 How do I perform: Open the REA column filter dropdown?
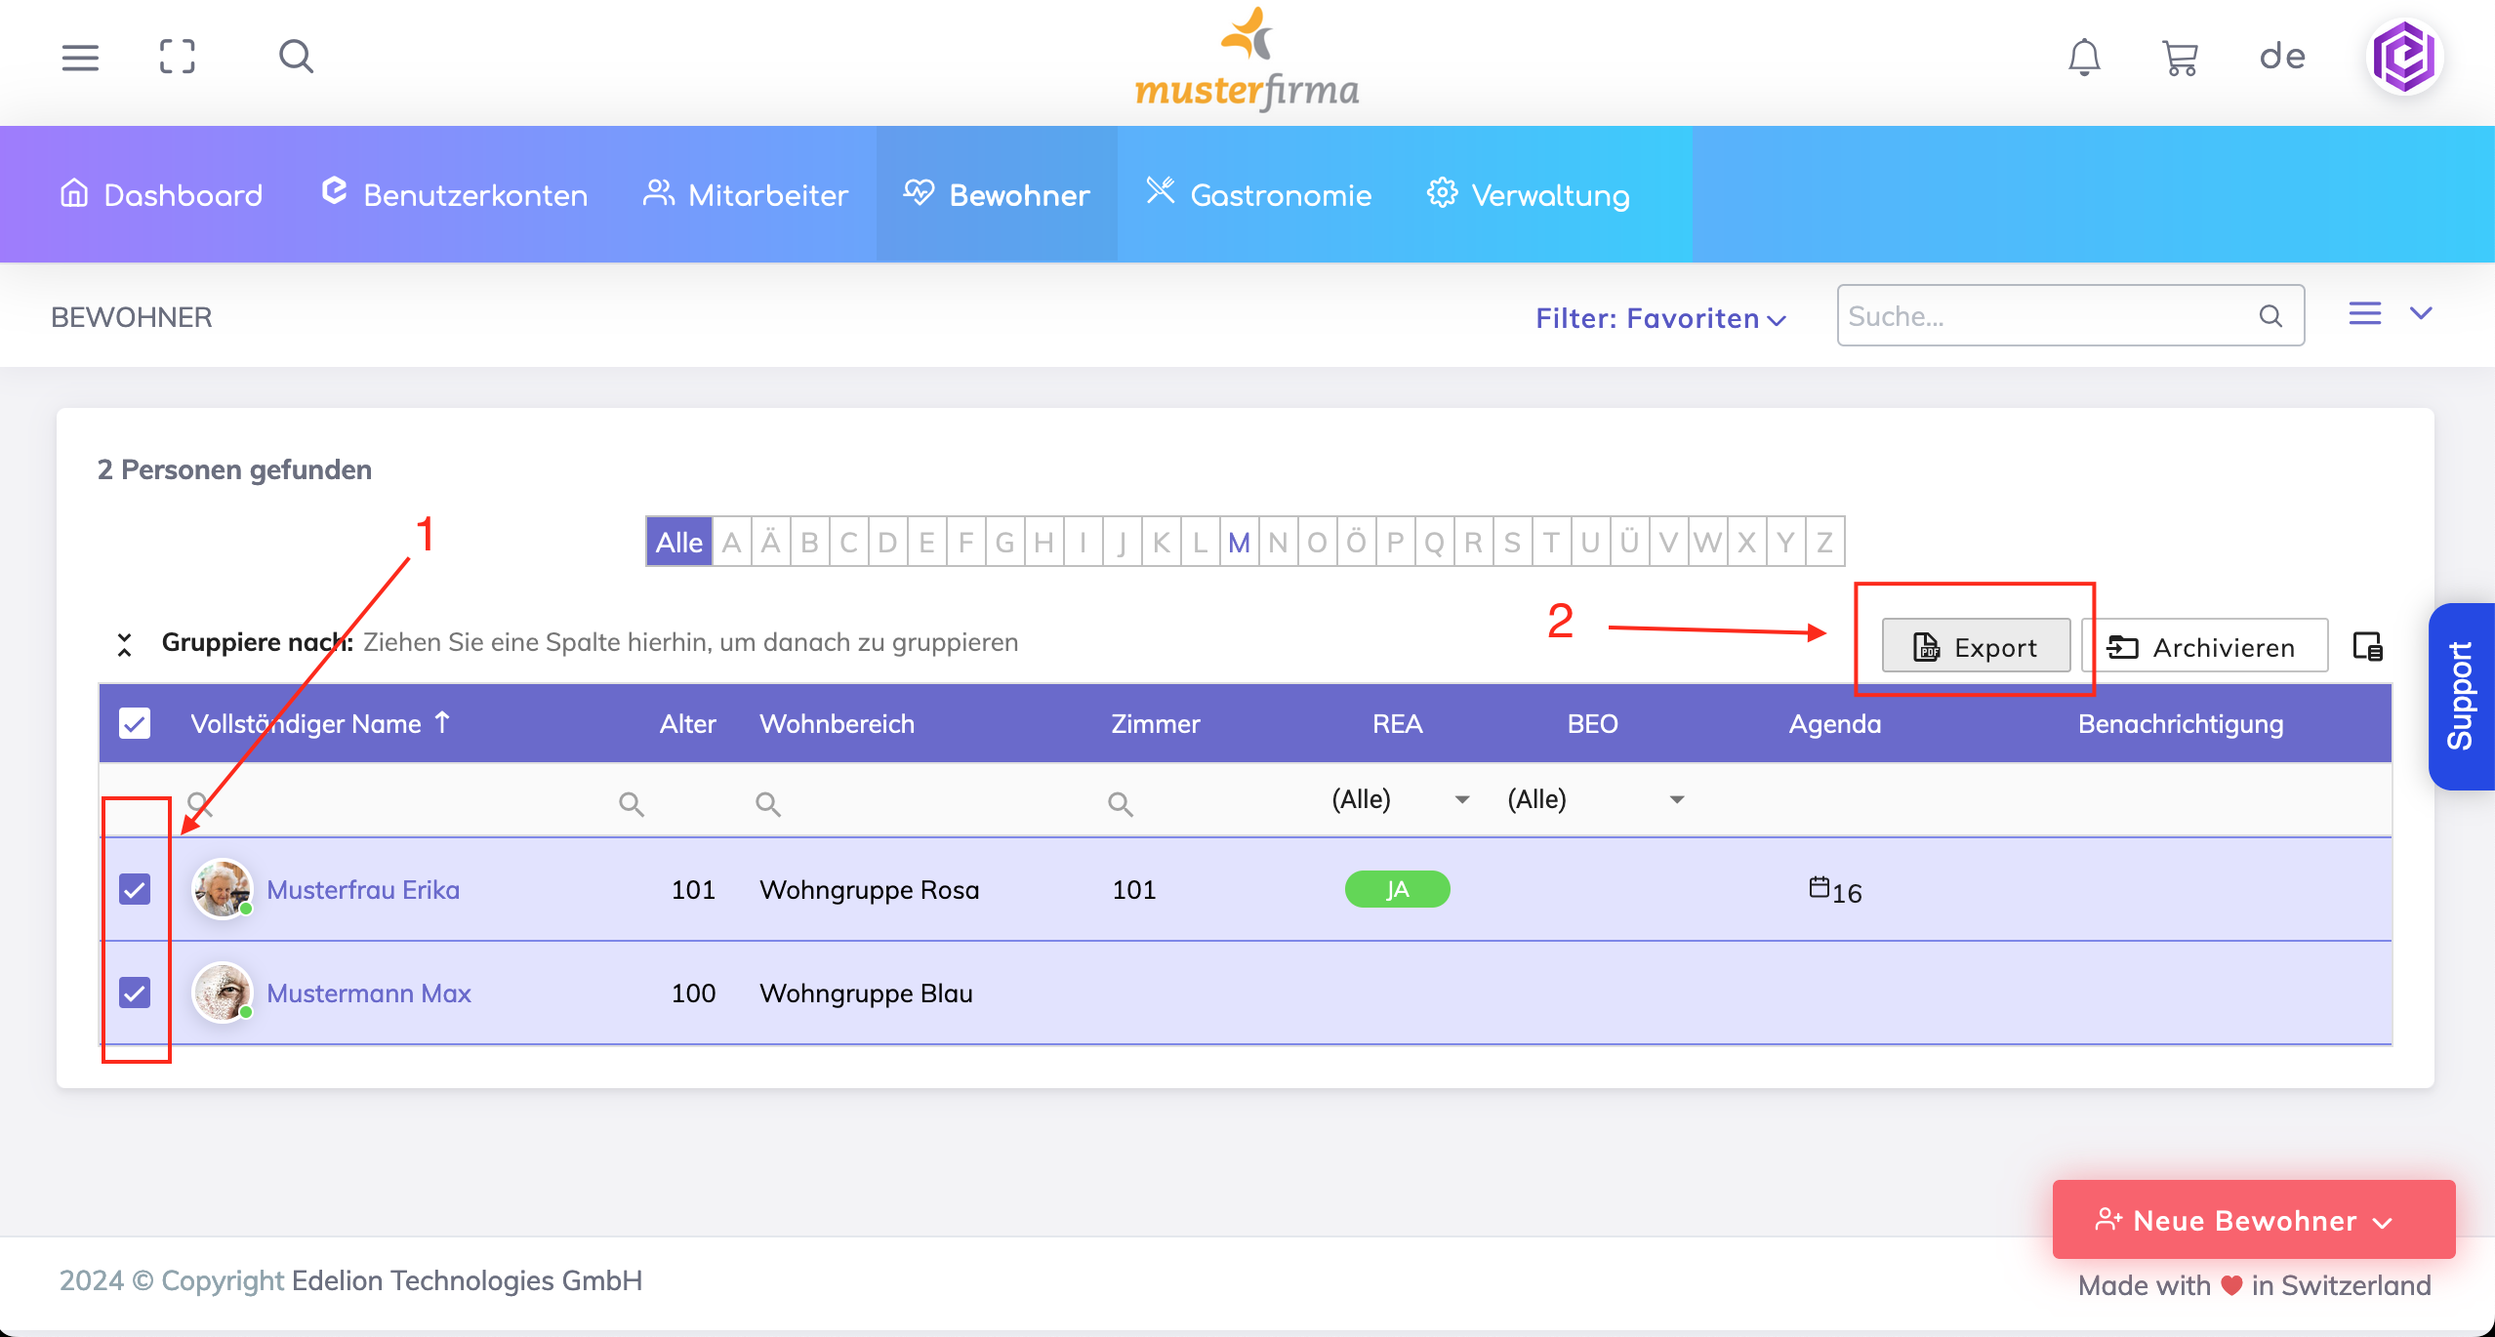[x=1461, y=799]
